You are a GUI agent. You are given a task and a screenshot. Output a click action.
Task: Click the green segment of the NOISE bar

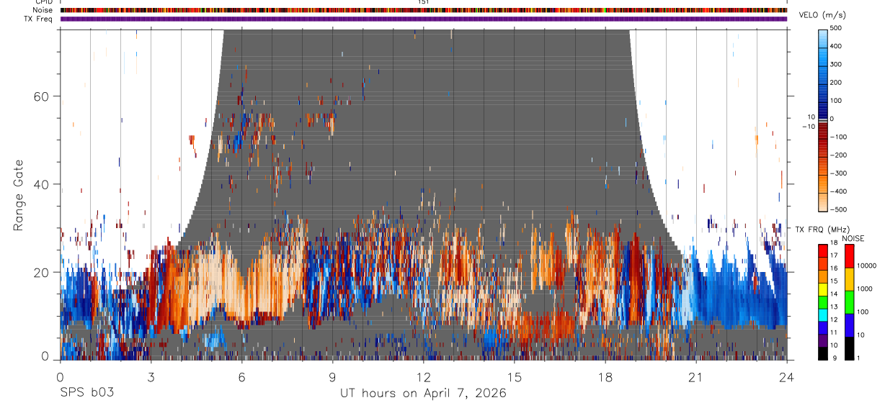coord(849,302)
